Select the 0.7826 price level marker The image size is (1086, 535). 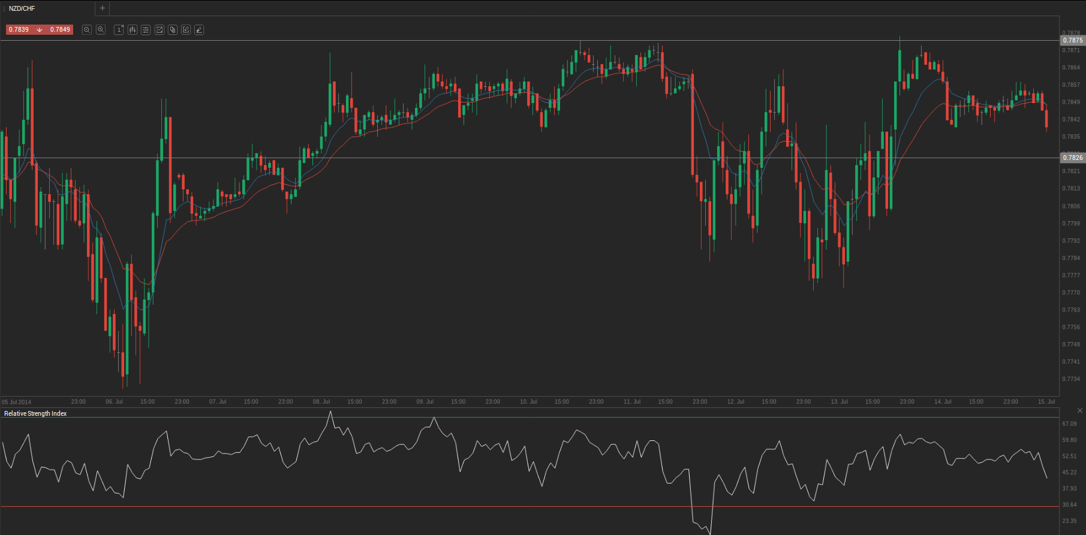tap(1072, 158)
